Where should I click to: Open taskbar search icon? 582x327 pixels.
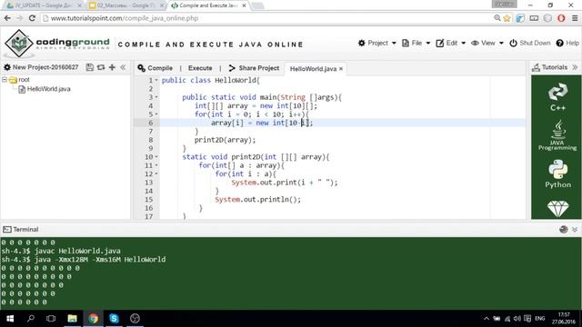(x=31, y=319)
